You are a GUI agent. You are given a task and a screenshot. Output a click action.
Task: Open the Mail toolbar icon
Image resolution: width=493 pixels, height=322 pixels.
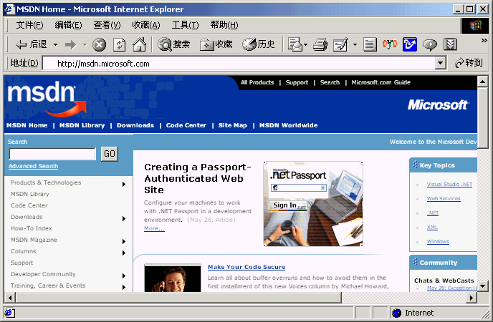(x=295, y=44)
